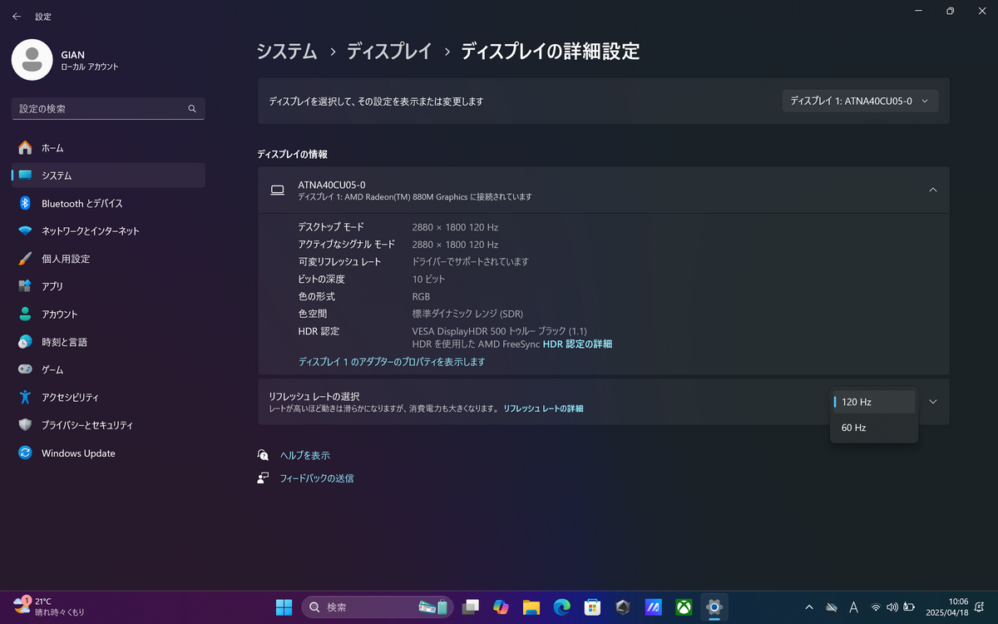Viewport: 998px width, 624px height.
Task: Click the search magnifier icon in settings search
Action: point(192,109)
